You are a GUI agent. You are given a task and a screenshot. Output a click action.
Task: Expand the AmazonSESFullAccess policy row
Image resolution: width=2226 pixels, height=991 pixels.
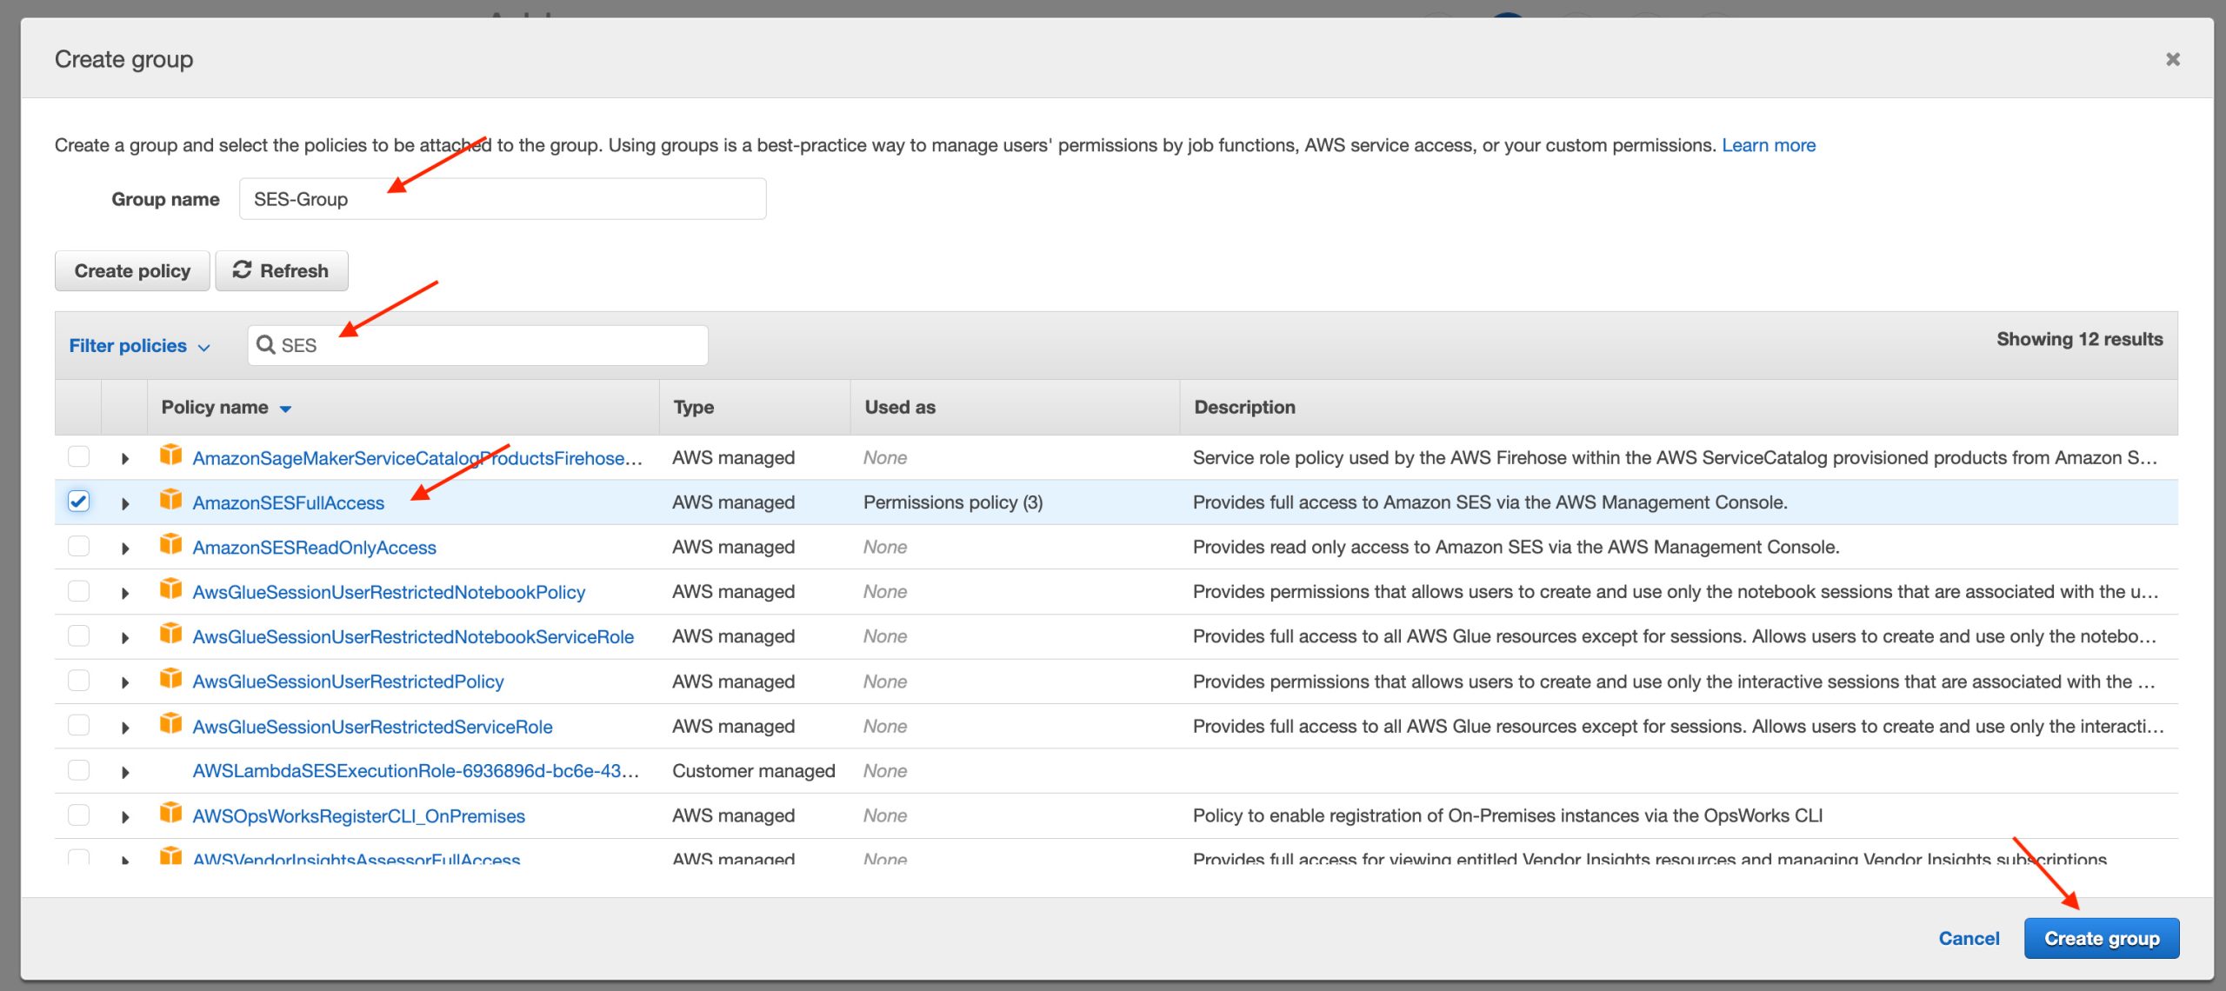coord(125,503)
